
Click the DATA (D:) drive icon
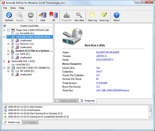(17, 54)
